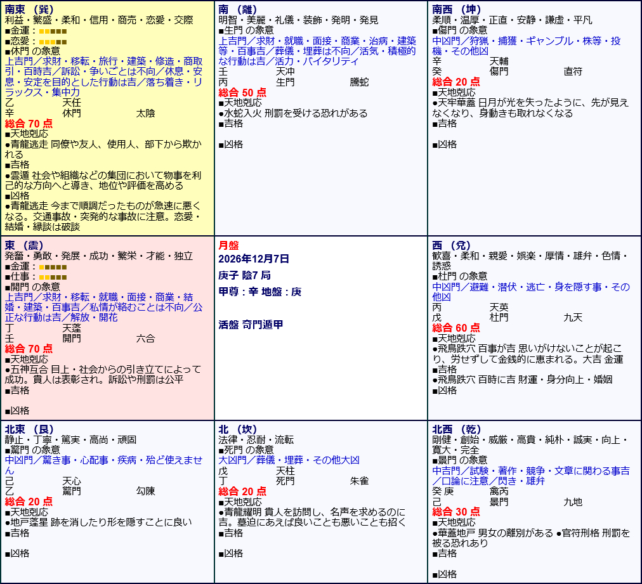Click the 南東（巽） direction heading
642x584 pixels.
[x=29, y=9]
